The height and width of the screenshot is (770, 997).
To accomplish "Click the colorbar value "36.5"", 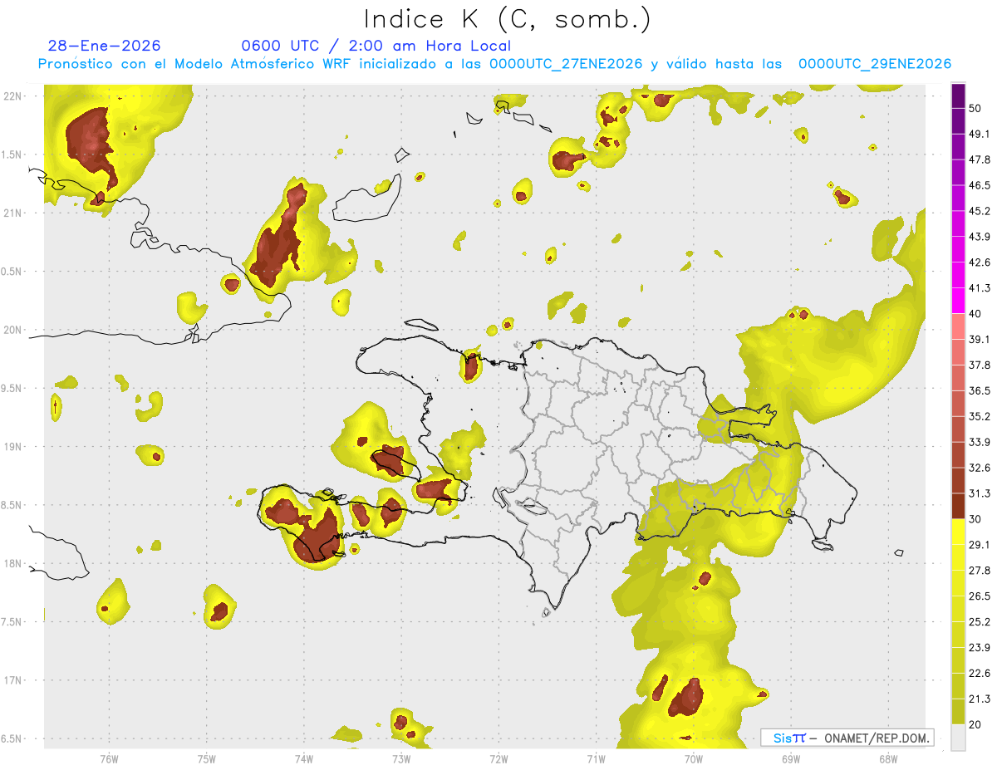I will pos(980,390).
